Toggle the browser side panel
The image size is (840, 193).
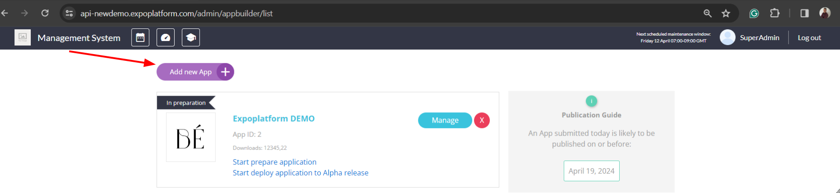tap(804, 14)
